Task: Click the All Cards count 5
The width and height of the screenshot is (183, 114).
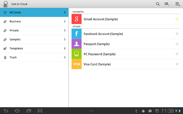Action: [x=65, y=13]
